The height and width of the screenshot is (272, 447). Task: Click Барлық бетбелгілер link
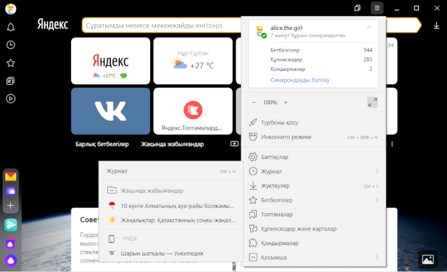pyautogui.click(x=102, y=144)
